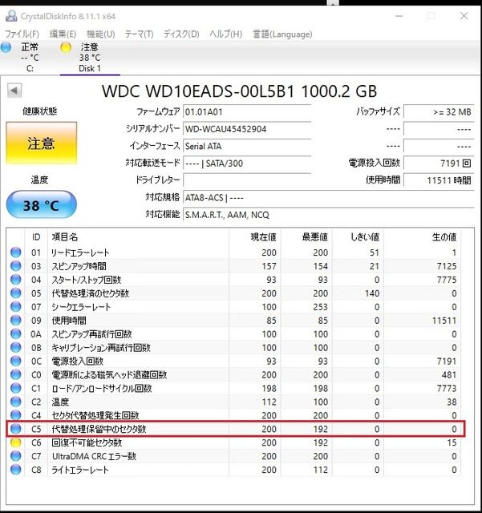Click the 生の値 column header
The width and height of the screenshot is (482, 513).
[422, 237]
